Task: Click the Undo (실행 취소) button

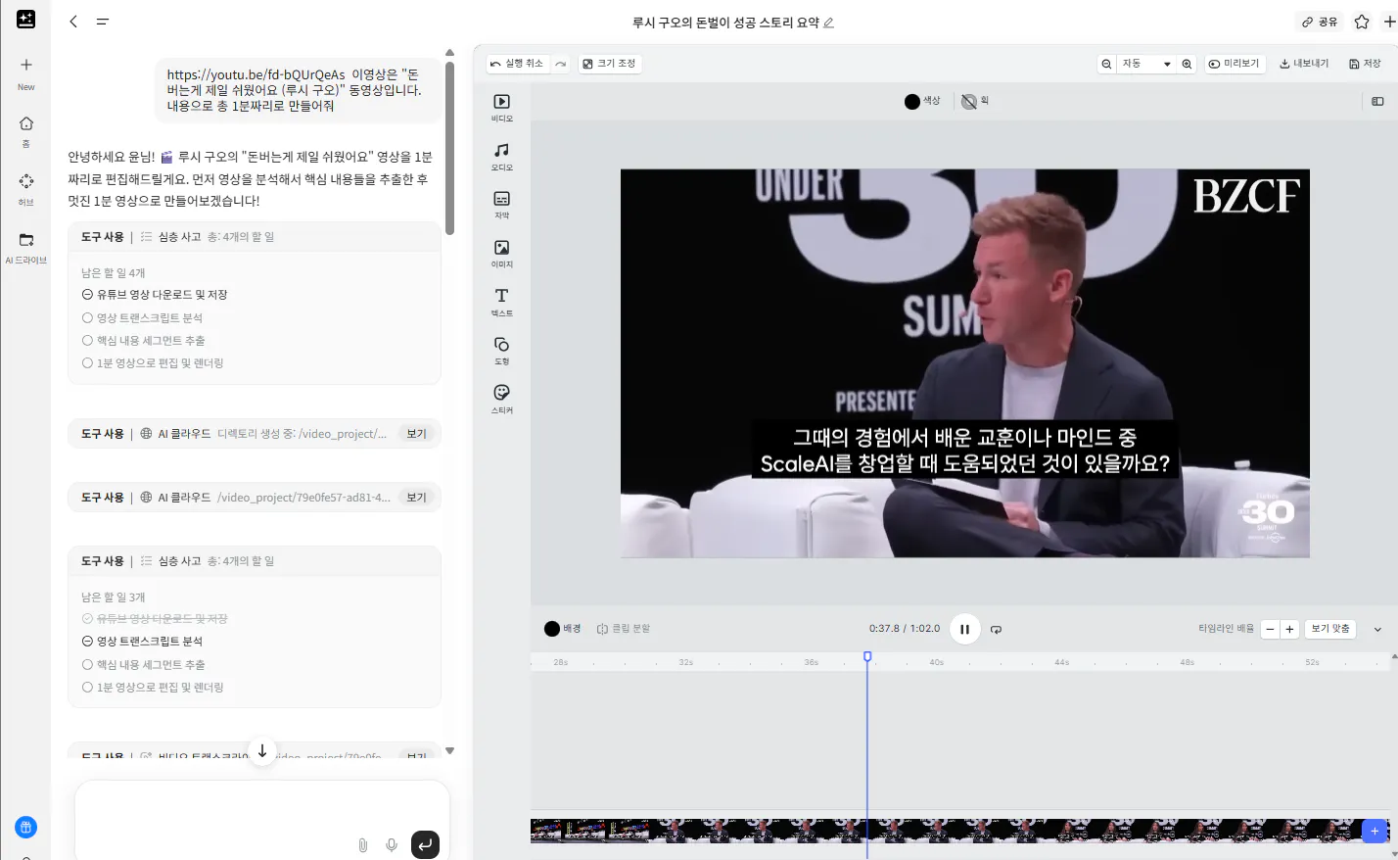Action: [518, 64]
